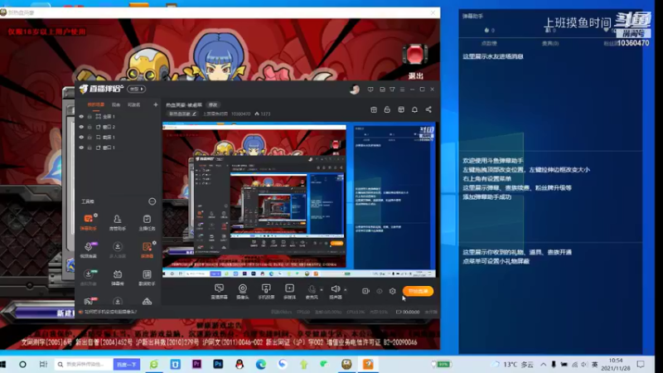Expand the microphone dropdown arrow
Image resolution: width=663 pixels, height=373 pixels.
point(322,289)
